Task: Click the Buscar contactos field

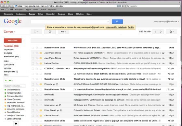Action: (15, 86)
